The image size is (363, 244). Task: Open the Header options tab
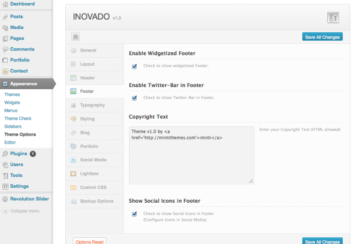click(x=87, y=78)
